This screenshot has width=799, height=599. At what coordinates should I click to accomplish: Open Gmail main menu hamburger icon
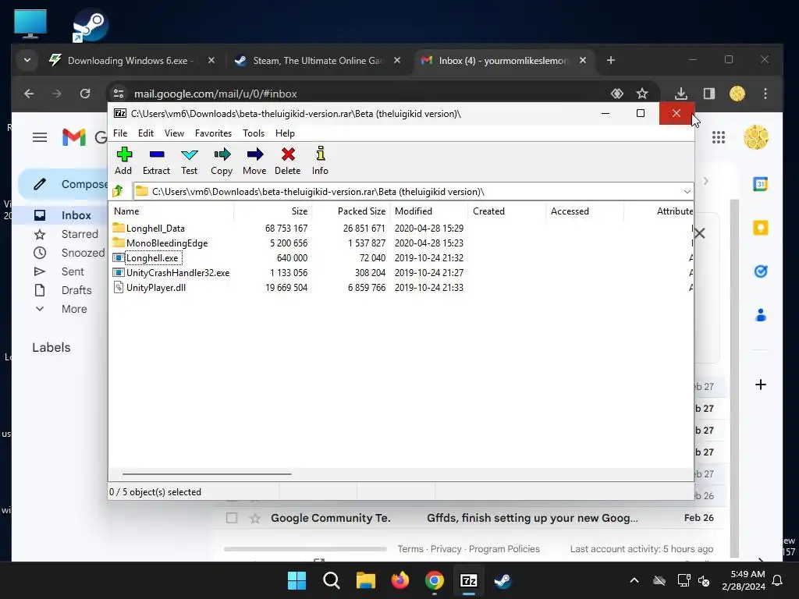[x=40, y=137]
